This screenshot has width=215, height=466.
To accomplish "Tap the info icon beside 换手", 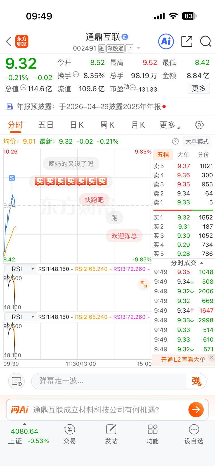I will tap(76, 74).
